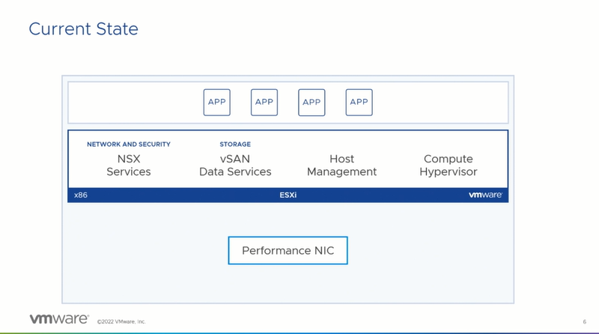Click the vmware logo in slide footer

(59, 319)
